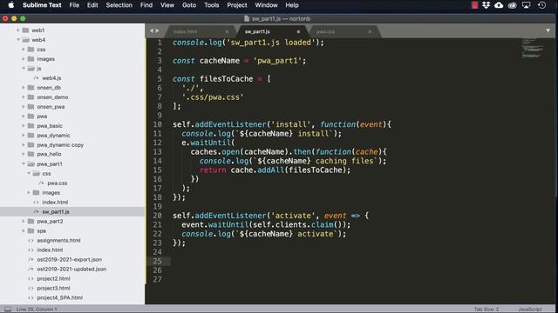Open pwa.css in the sidebar

pos(58,183)
